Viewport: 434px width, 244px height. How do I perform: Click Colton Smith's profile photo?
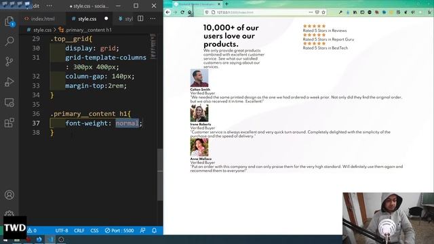tap(199, 78)
